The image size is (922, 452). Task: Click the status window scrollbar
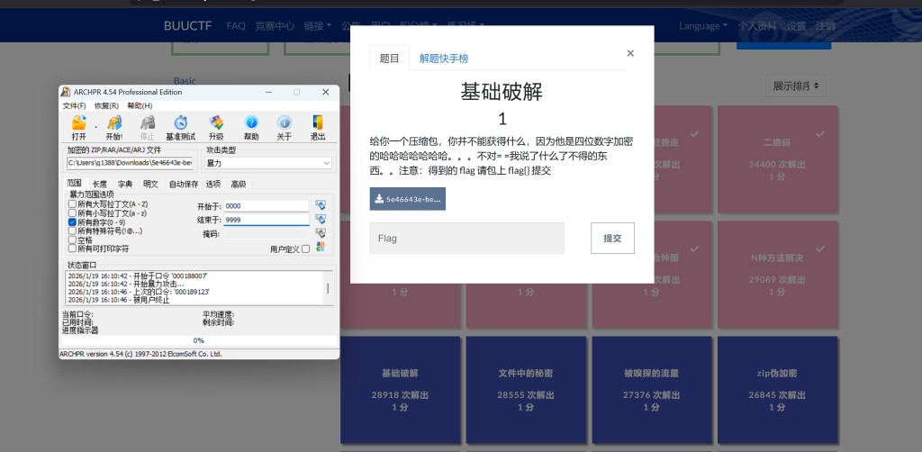[x=327, y=288]
